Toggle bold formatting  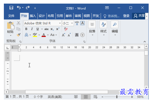tap(26, 29)
